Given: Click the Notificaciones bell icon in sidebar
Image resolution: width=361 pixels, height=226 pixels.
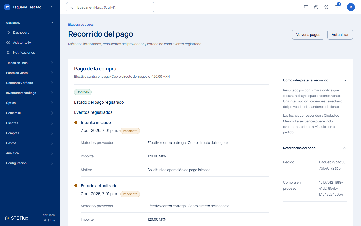Looking at the screenshot, I should click(x=8, y=53).
